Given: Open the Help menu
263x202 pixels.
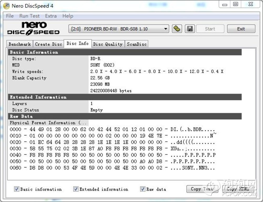Looking at the screenshot, I should click(x=68, y=16).
